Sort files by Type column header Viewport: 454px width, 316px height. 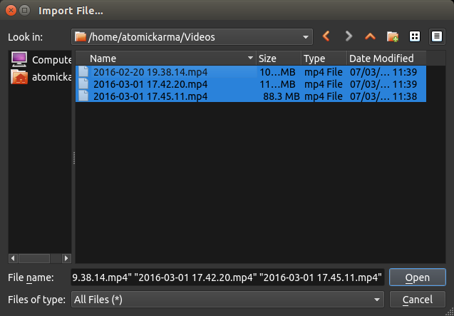324,58
